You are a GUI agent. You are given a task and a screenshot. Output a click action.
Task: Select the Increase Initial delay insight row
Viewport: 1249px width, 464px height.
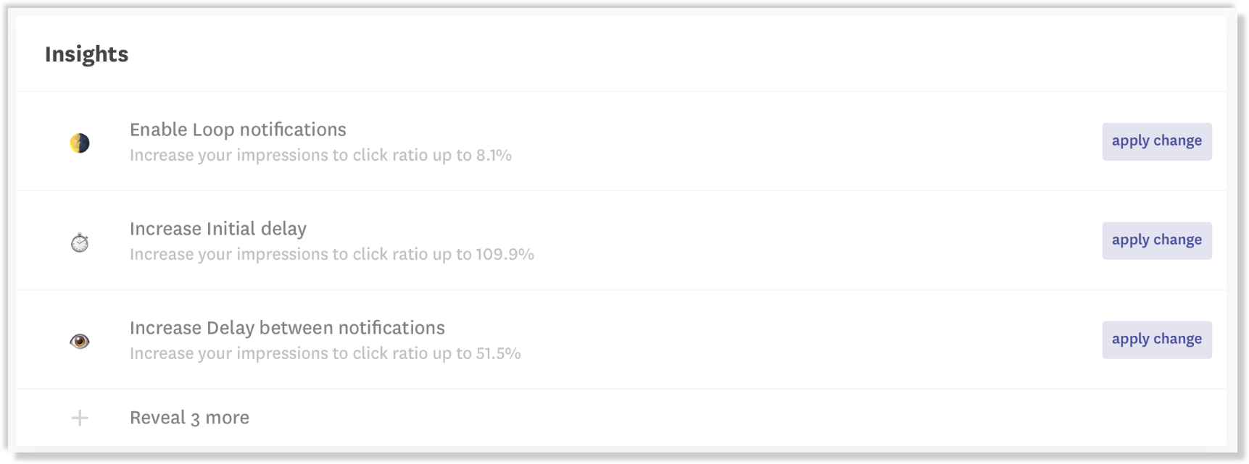(217, 229)
